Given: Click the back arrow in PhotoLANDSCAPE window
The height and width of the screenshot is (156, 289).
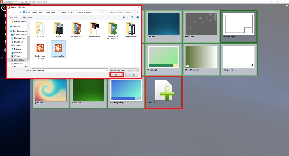Looking at the screenshot, I should coord(4,8).
